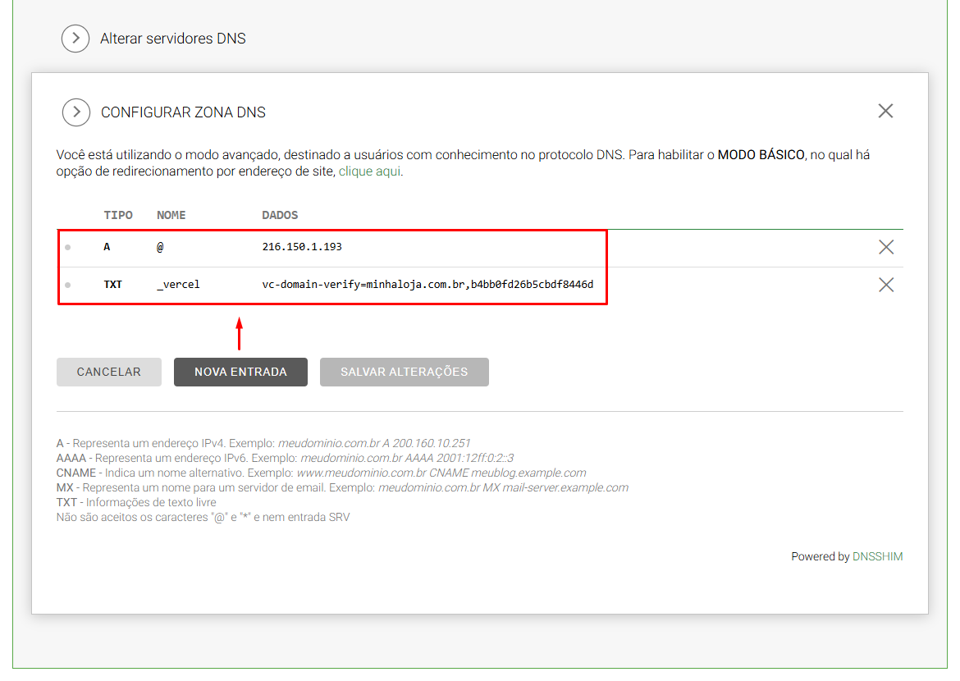Viewport: 960px width, 681px height.
Task: Collapse the CONFIGURAR ZONA DNS chevron icon
Action: coord(76,112)
